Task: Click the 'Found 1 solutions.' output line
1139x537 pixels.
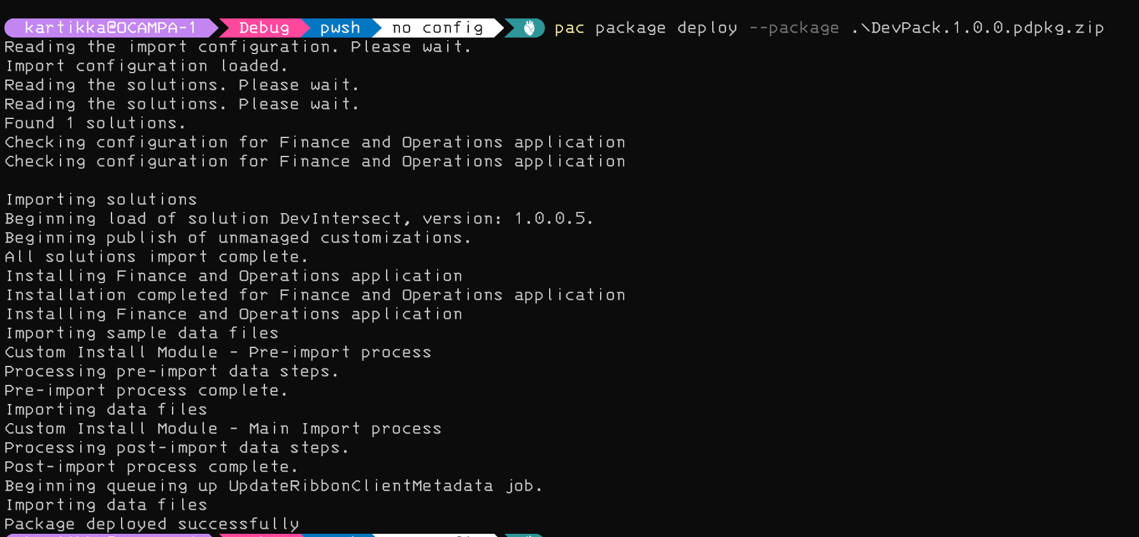Action: 95,123
